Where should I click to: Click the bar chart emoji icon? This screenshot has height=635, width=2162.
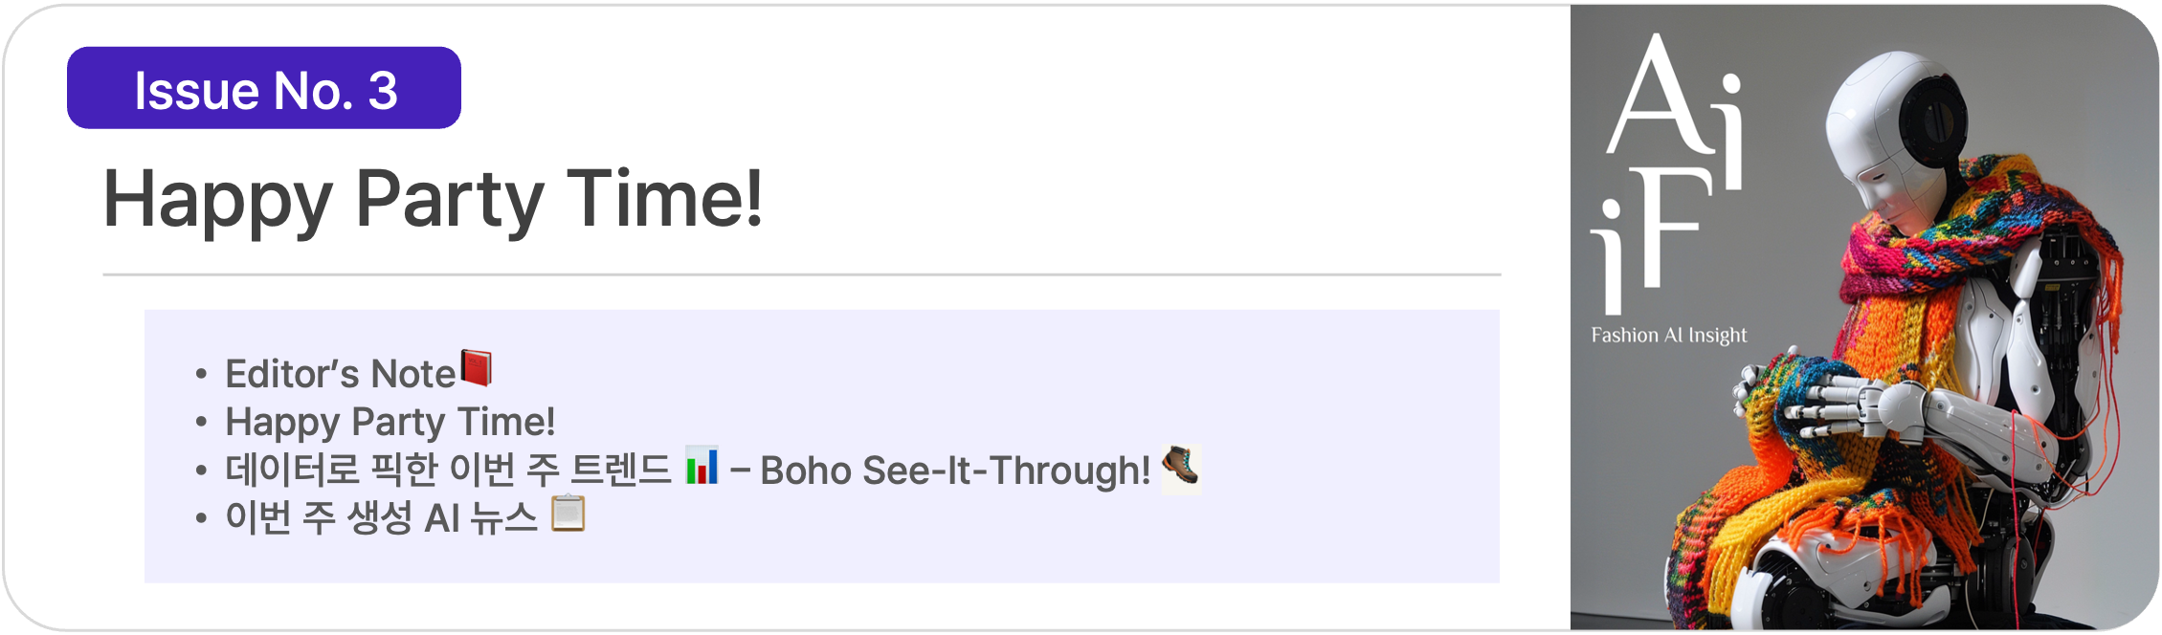pyautogui.click(x=702, y=466)
